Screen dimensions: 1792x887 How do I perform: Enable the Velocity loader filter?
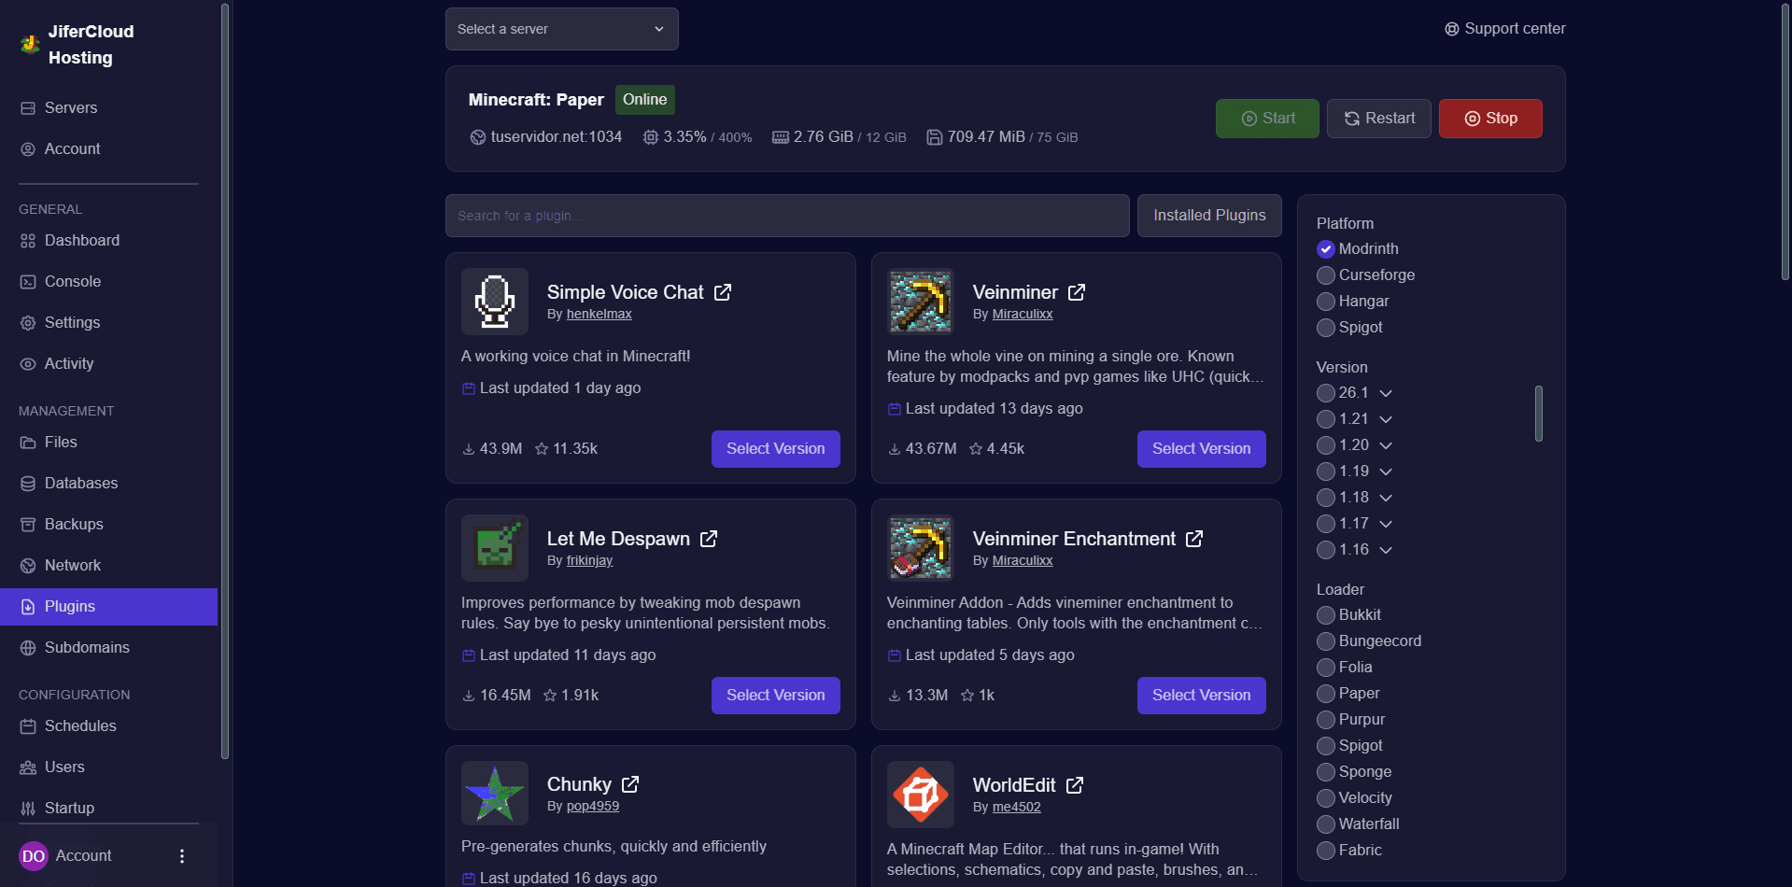click(x=1326, y=798)
